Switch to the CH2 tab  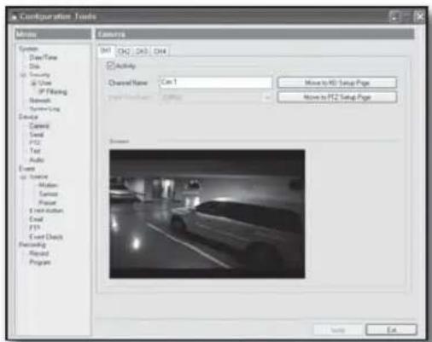coord(124,51)
